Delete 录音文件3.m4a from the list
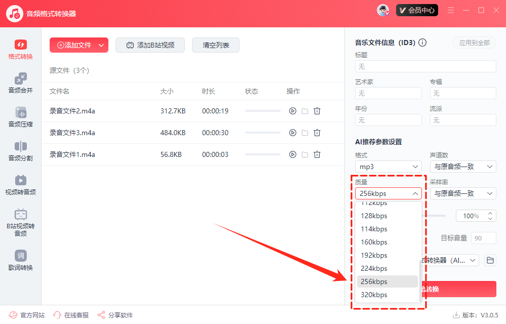 click(317, 133)
